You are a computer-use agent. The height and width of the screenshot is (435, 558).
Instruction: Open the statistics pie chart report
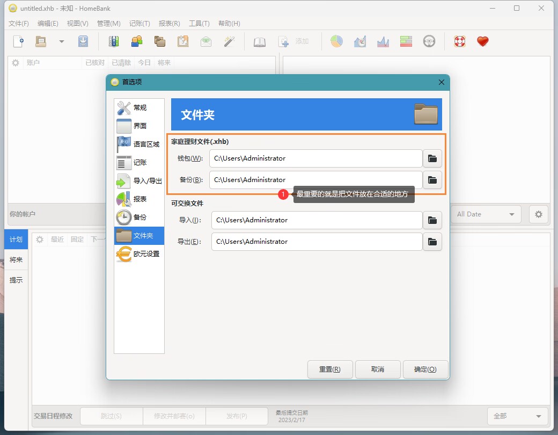pyautogui.click(x=336, y=41)
